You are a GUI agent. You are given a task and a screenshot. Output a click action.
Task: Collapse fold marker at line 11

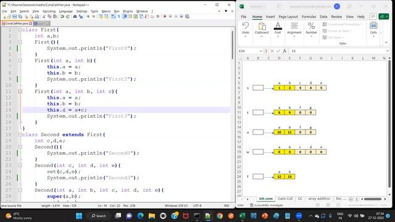point(20,91)
